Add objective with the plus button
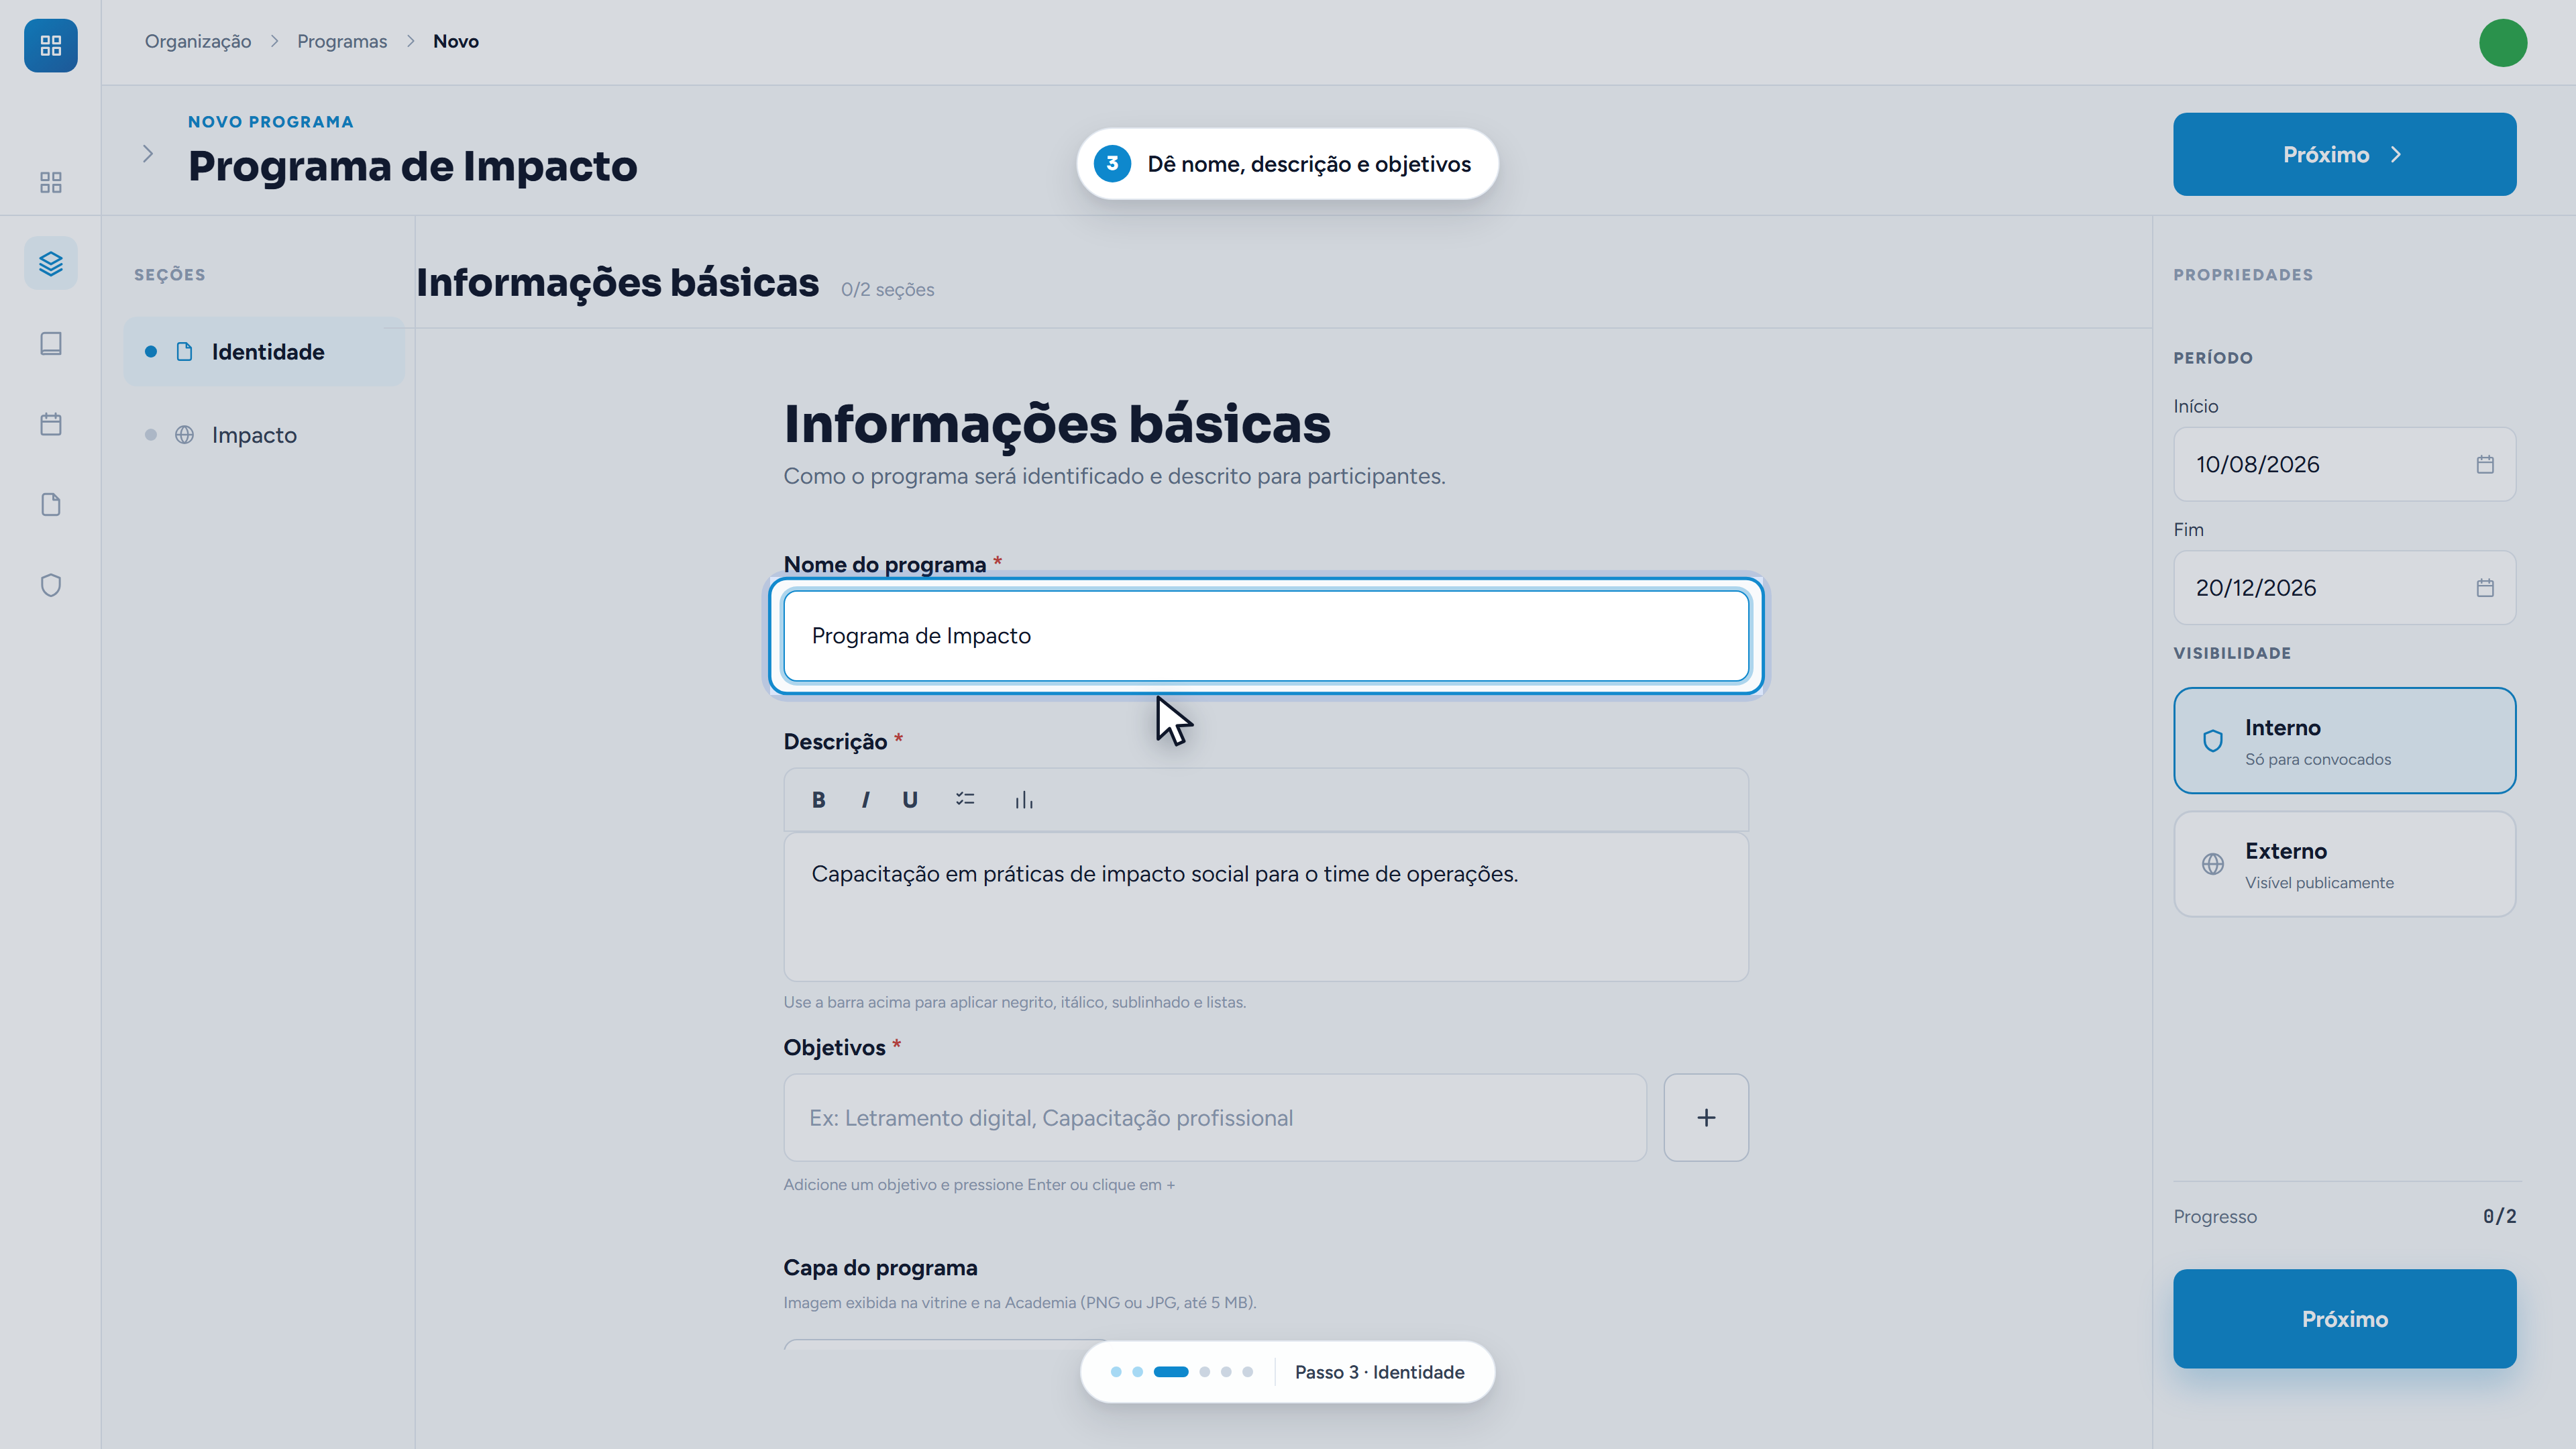This screenshot has height=1449, width=2576. [1706, 1118]
